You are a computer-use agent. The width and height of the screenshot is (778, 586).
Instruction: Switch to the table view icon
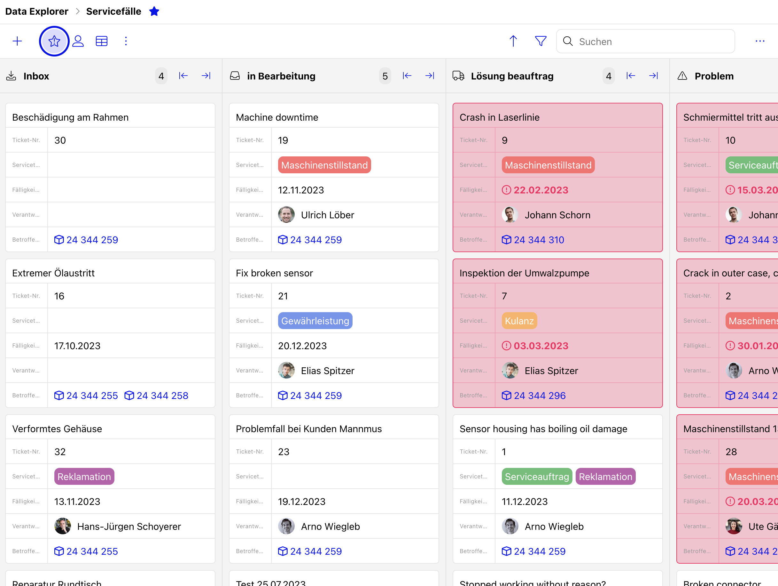(x=102, y=41)
